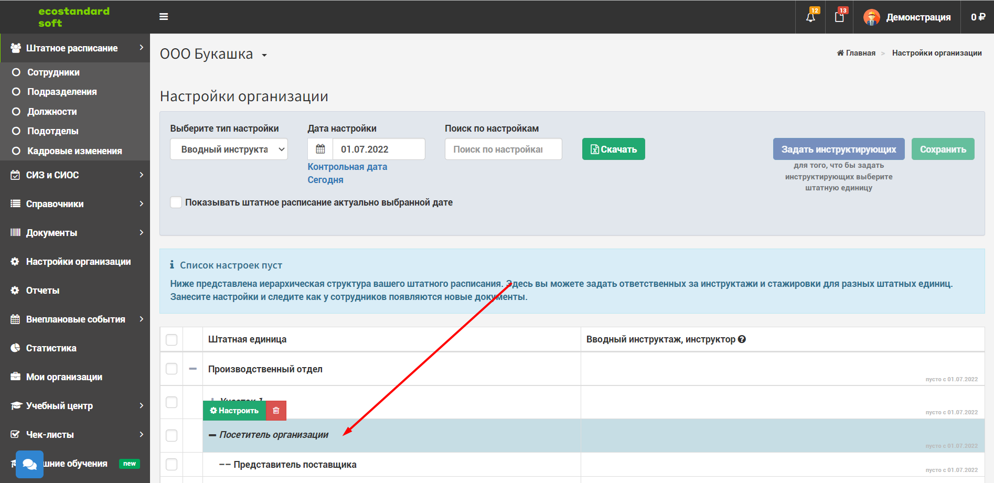
Task: Click Мои организации briefcase icon
Action: (x=15, y=377)
